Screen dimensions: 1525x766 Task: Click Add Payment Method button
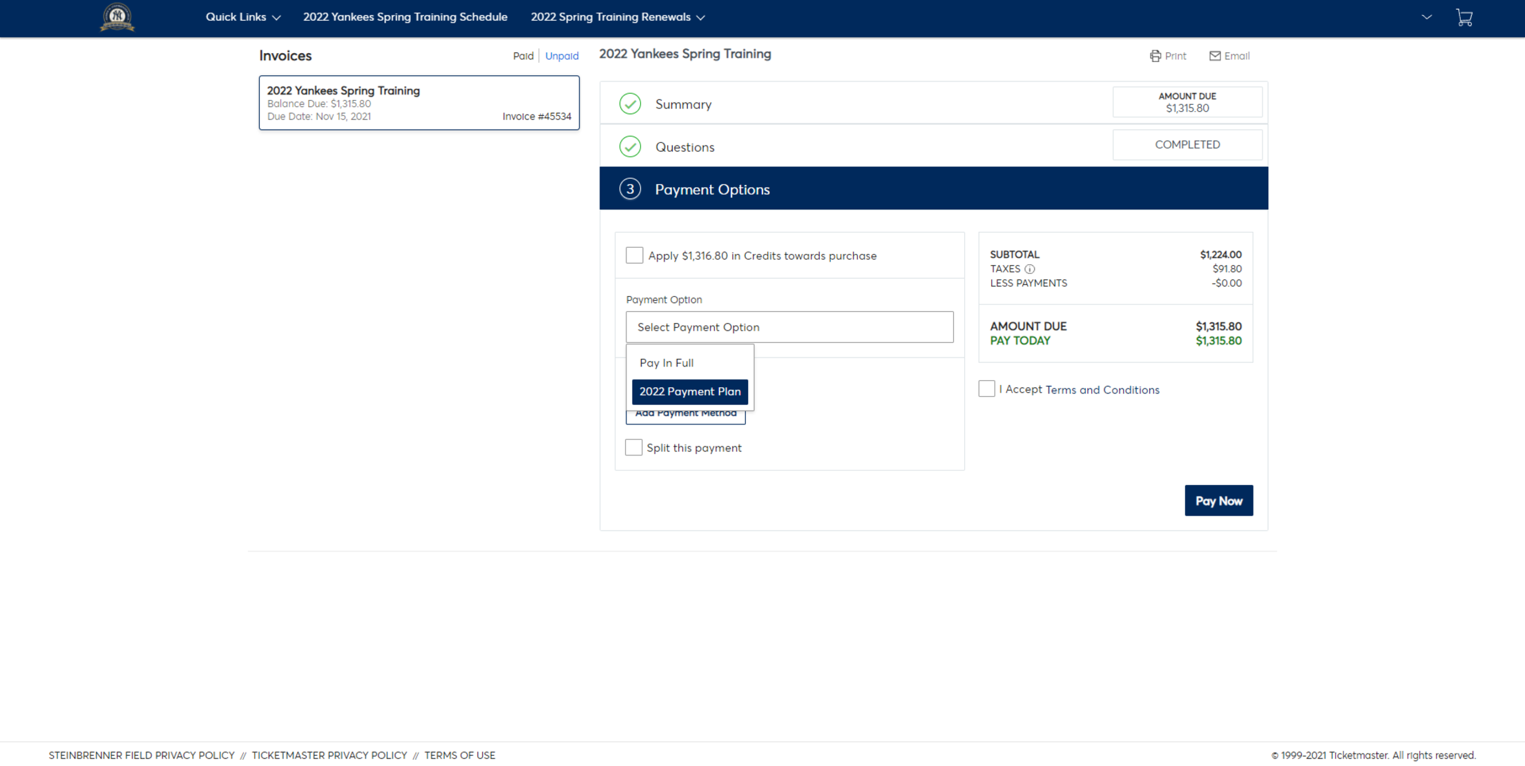click(685, 415)
